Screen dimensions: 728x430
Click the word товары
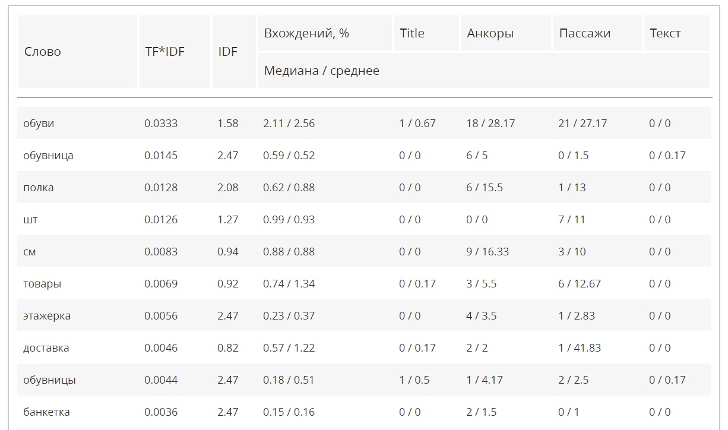click(x=42, y=284)
